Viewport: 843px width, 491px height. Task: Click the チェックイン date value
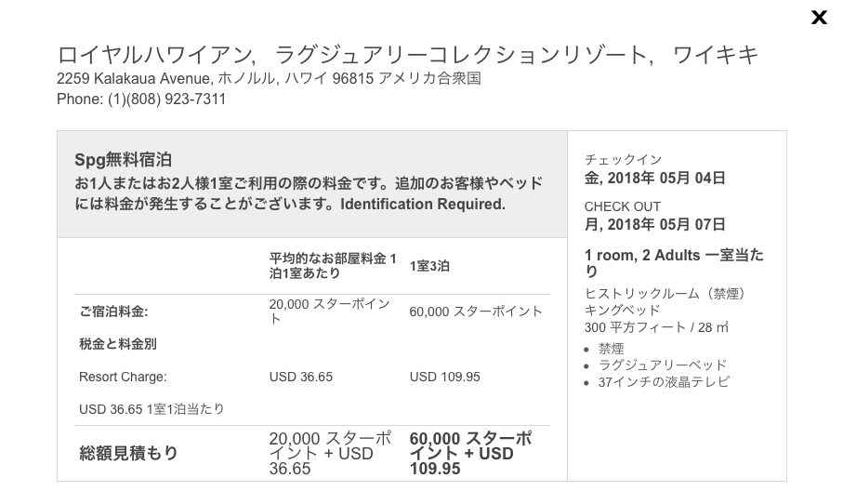tap(655, 178)
